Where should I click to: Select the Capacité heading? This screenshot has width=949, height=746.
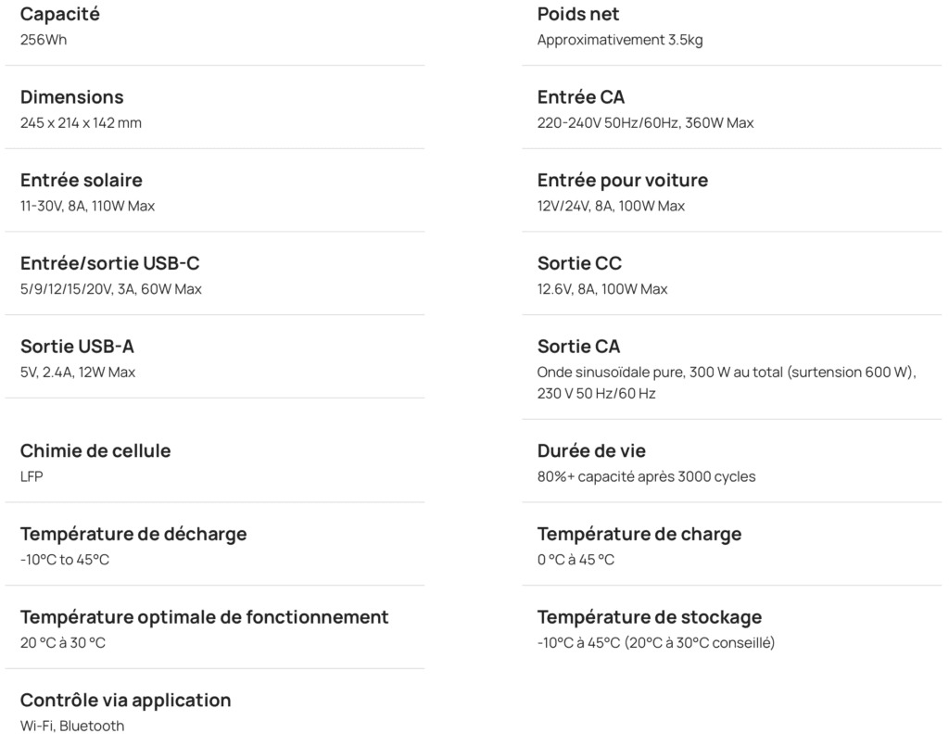coord(60,14)
